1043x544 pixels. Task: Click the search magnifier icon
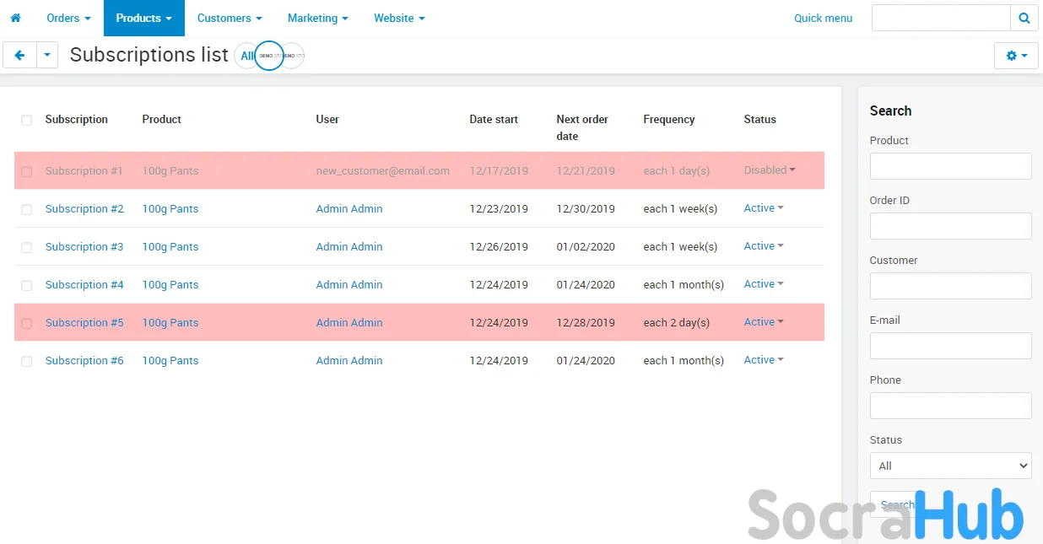1024,18
